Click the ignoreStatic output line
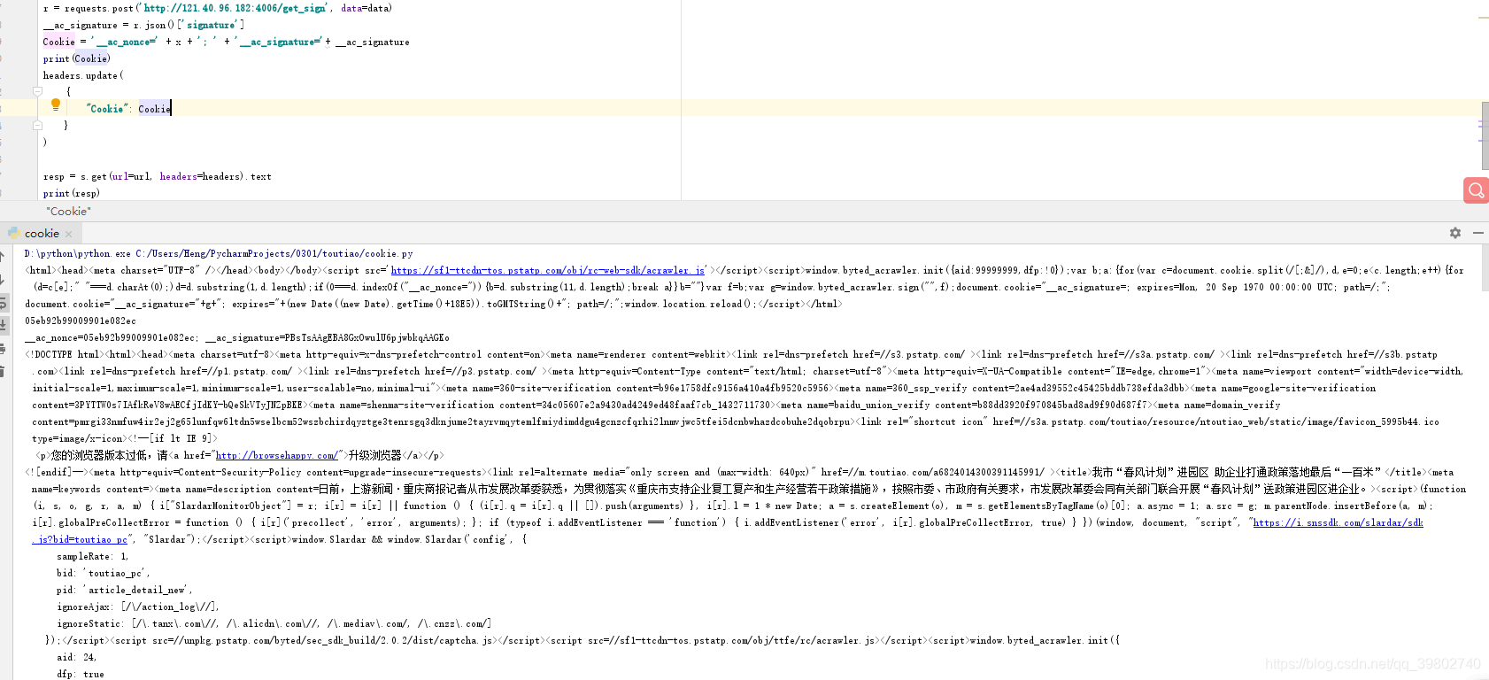1489x680 pixels. (274, 623)
